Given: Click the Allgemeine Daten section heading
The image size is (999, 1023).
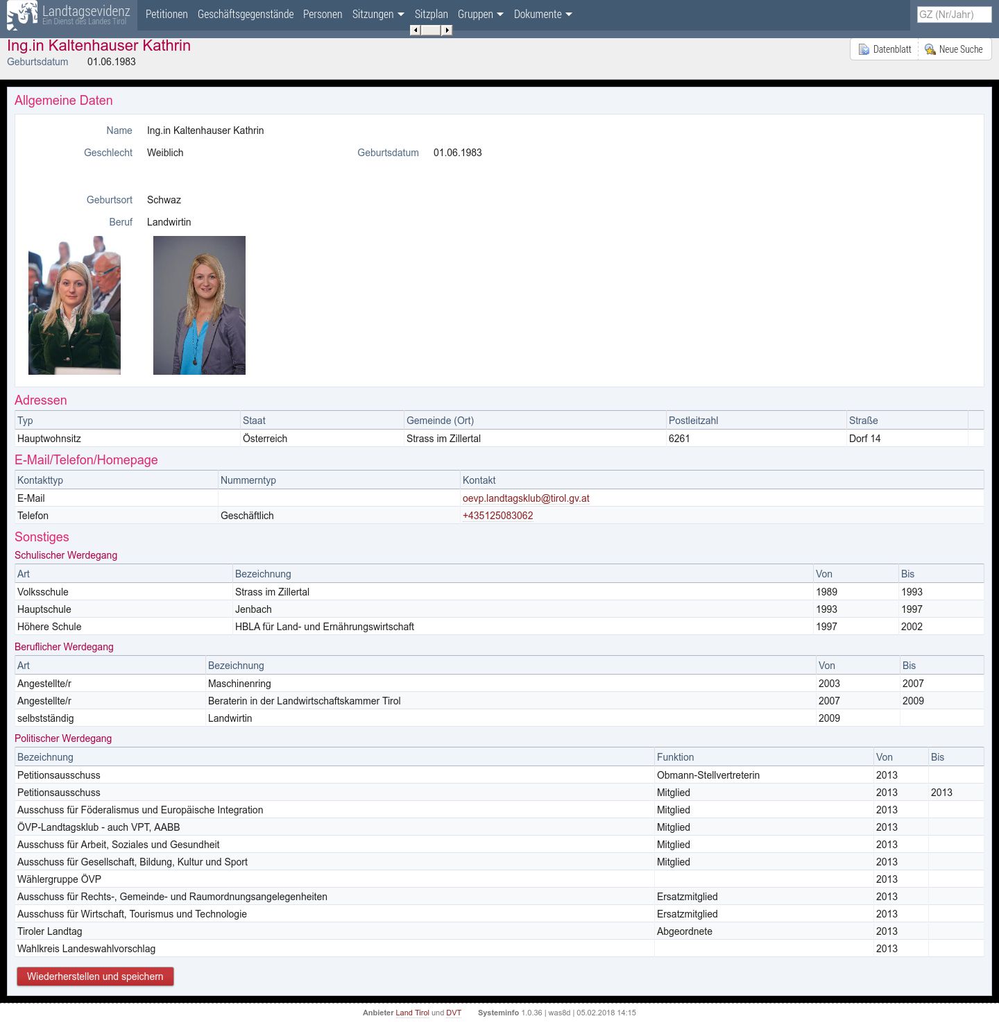Looking at the screenshot, I should (x=64, y=101).
